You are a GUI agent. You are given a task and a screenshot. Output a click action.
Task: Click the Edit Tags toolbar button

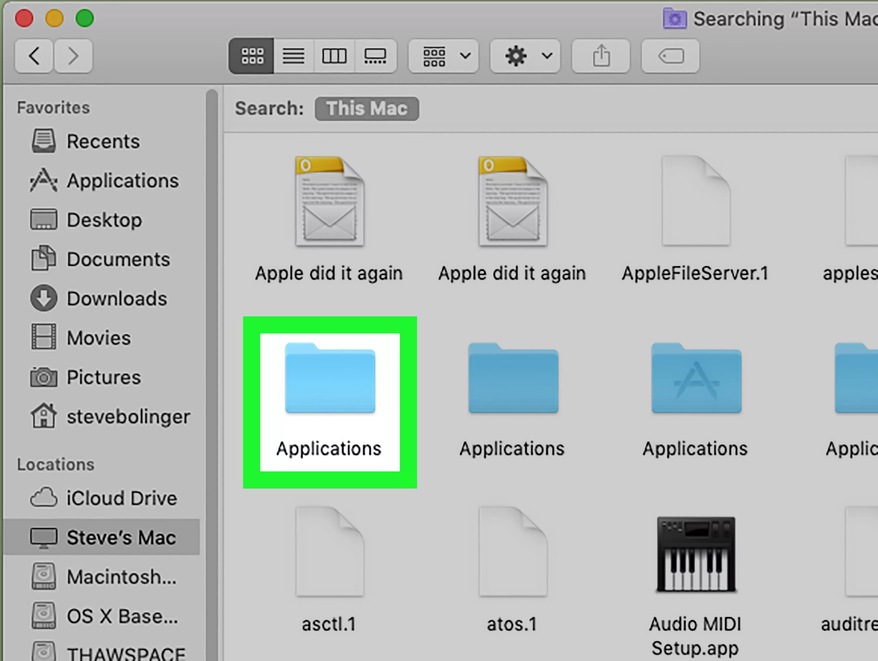[x=670, y=56]
